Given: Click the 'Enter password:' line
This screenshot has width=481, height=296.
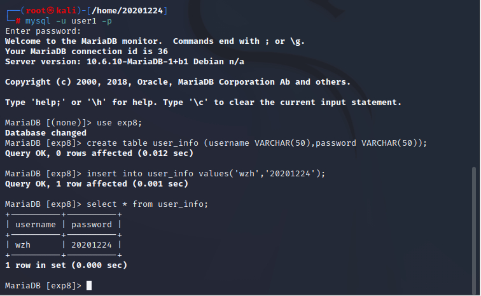Looking at the screenshot, I should pos(43,31).
